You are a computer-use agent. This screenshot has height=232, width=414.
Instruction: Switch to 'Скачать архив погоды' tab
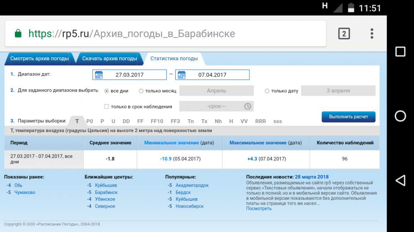109,59
